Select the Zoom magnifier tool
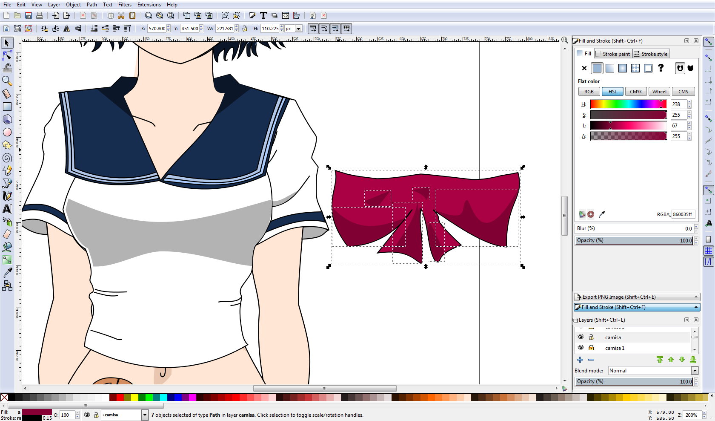Screen dimensions: 715x421 [x=7, y=81]
